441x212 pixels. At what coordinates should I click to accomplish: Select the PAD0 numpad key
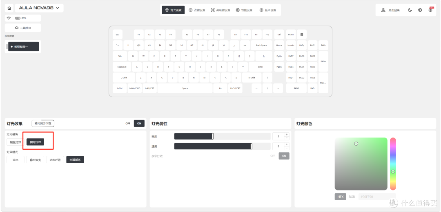point(296,88)
